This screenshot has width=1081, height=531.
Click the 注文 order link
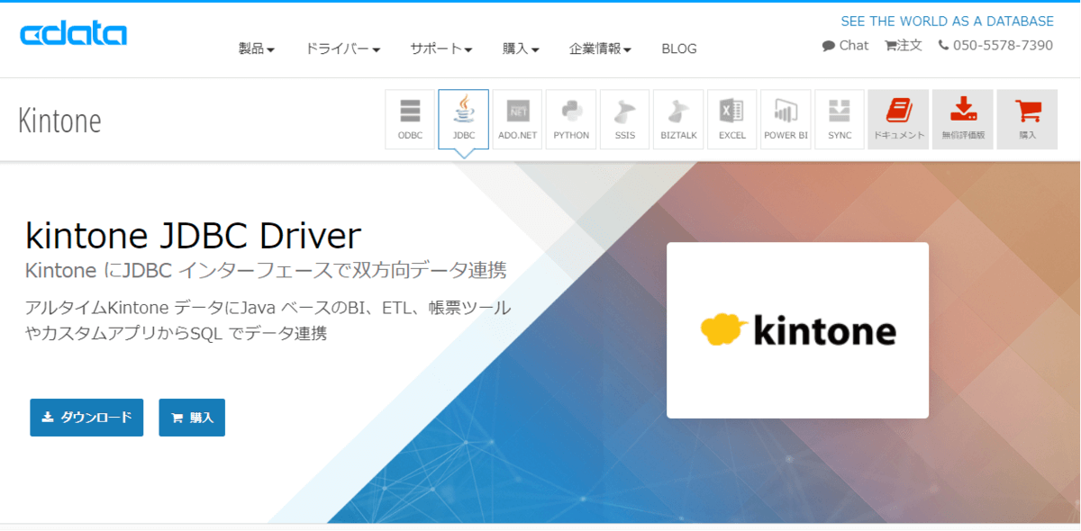(x=904, y=45)
